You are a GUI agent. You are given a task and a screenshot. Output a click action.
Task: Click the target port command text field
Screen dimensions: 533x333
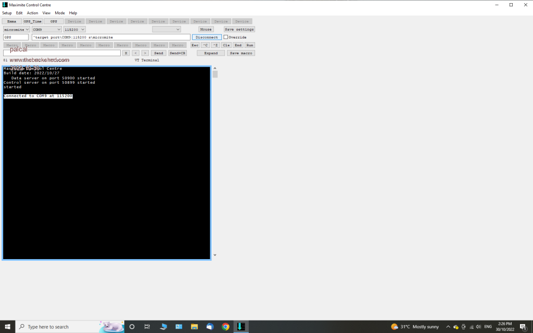click(110, 37)
